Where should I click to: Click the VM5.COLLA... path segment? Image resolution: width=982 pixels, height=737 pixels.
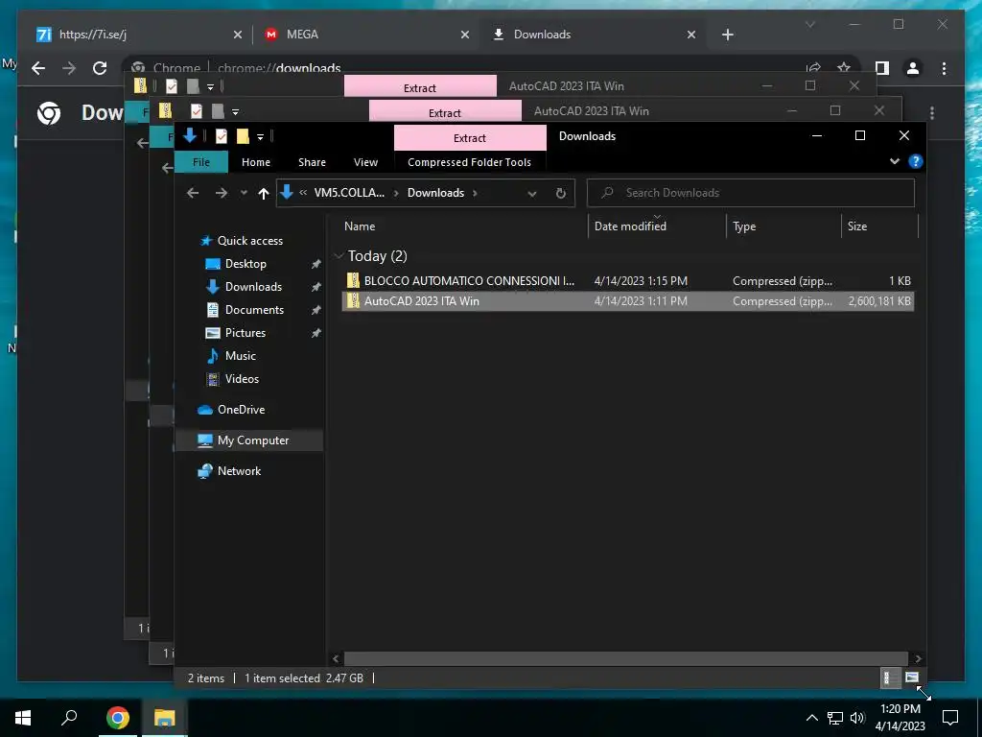pos(349,193)
